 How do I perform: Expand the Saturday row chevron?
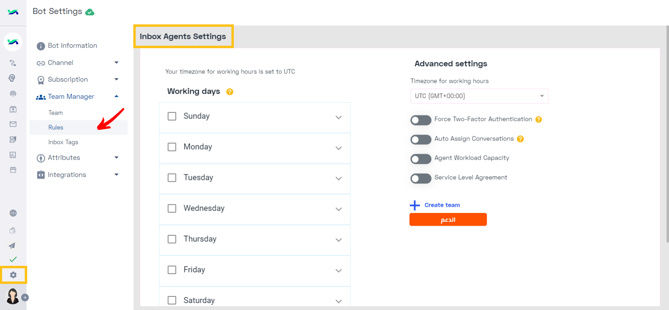(338, 301)
